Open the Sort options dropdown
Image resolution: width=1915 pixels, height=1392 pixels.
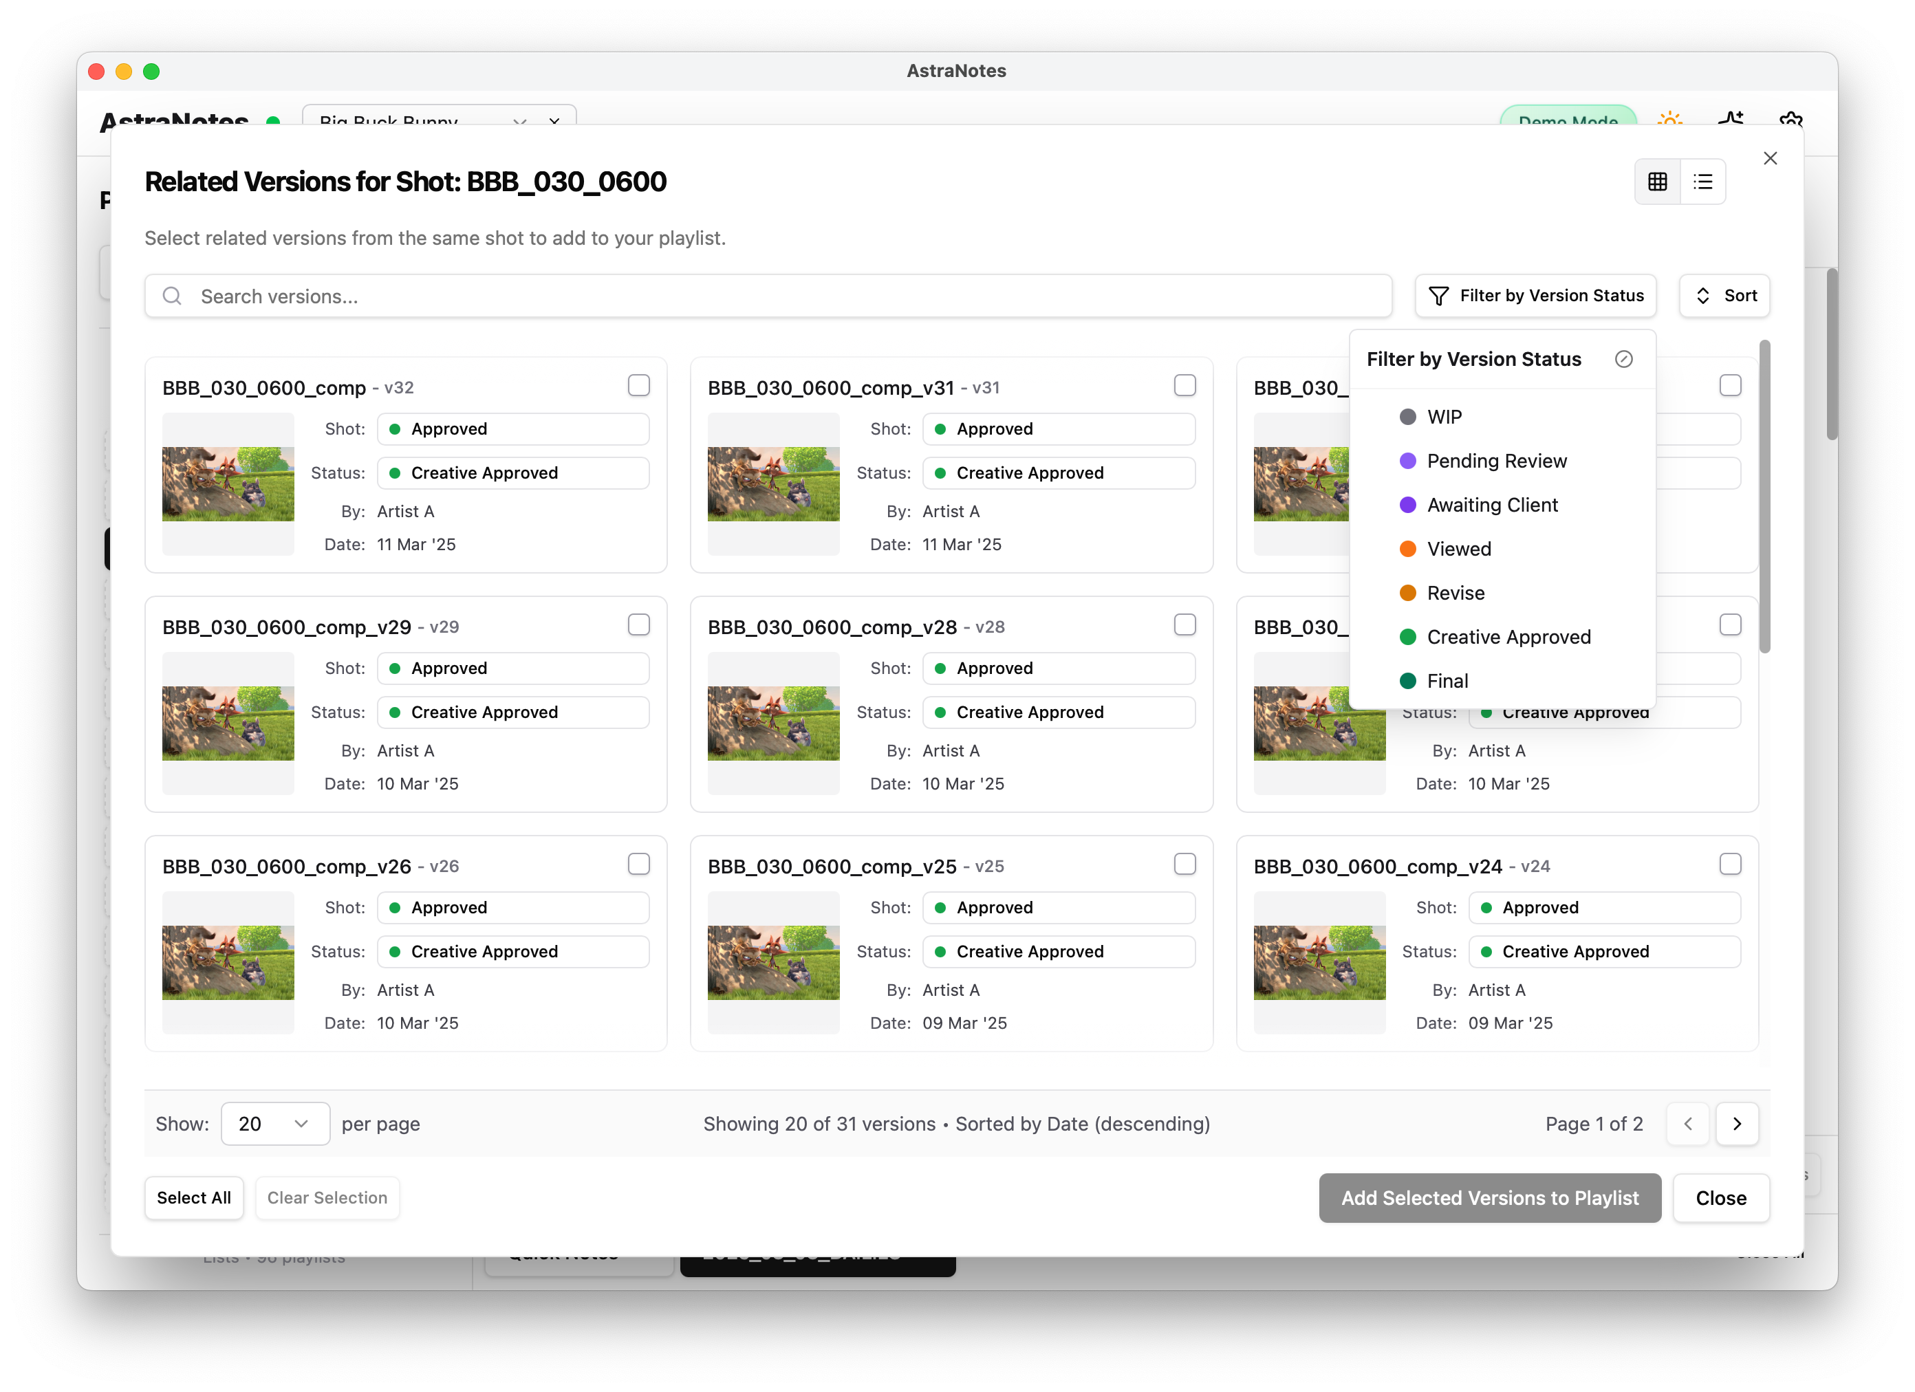tap(1724, 296)
